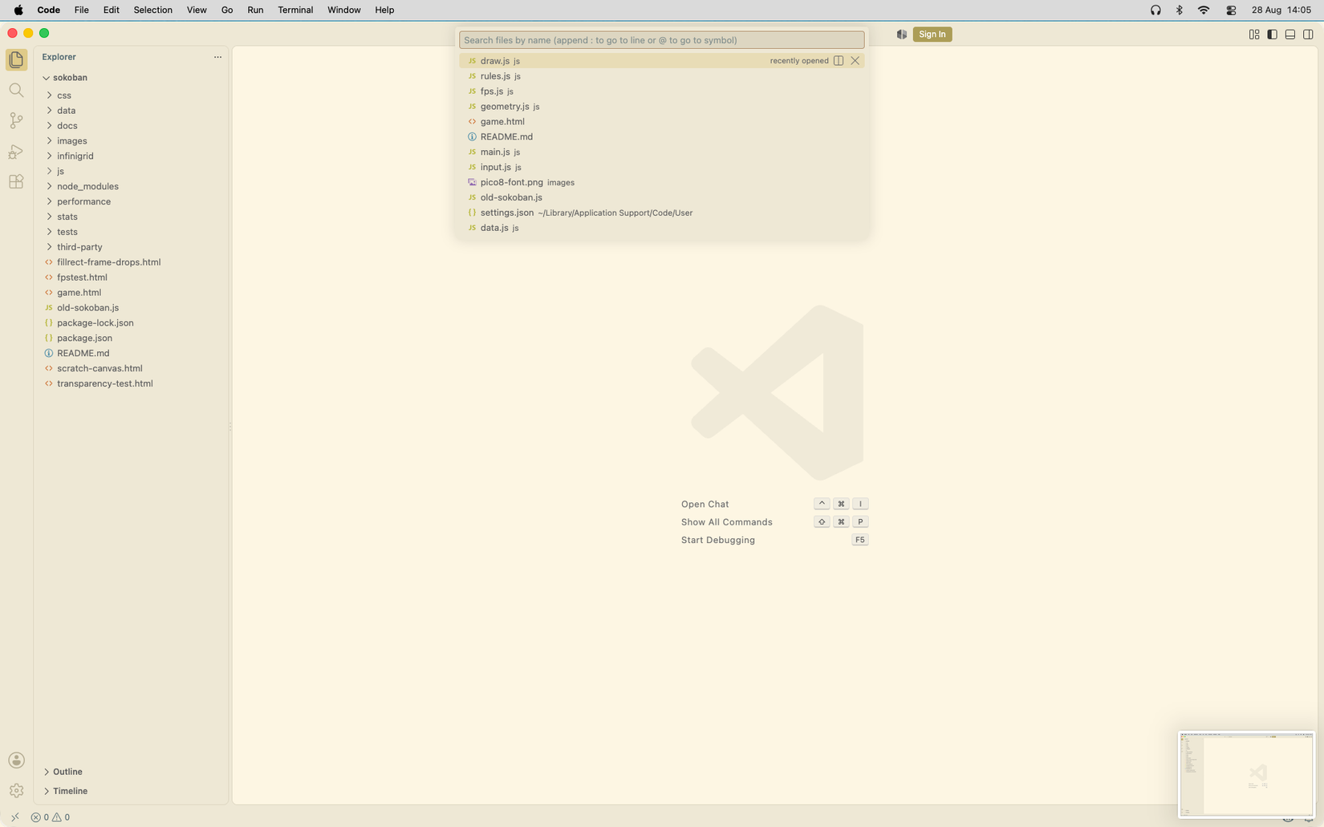
Task: Select geometry.js in the quick open list
Action: [x=662, y=107]
